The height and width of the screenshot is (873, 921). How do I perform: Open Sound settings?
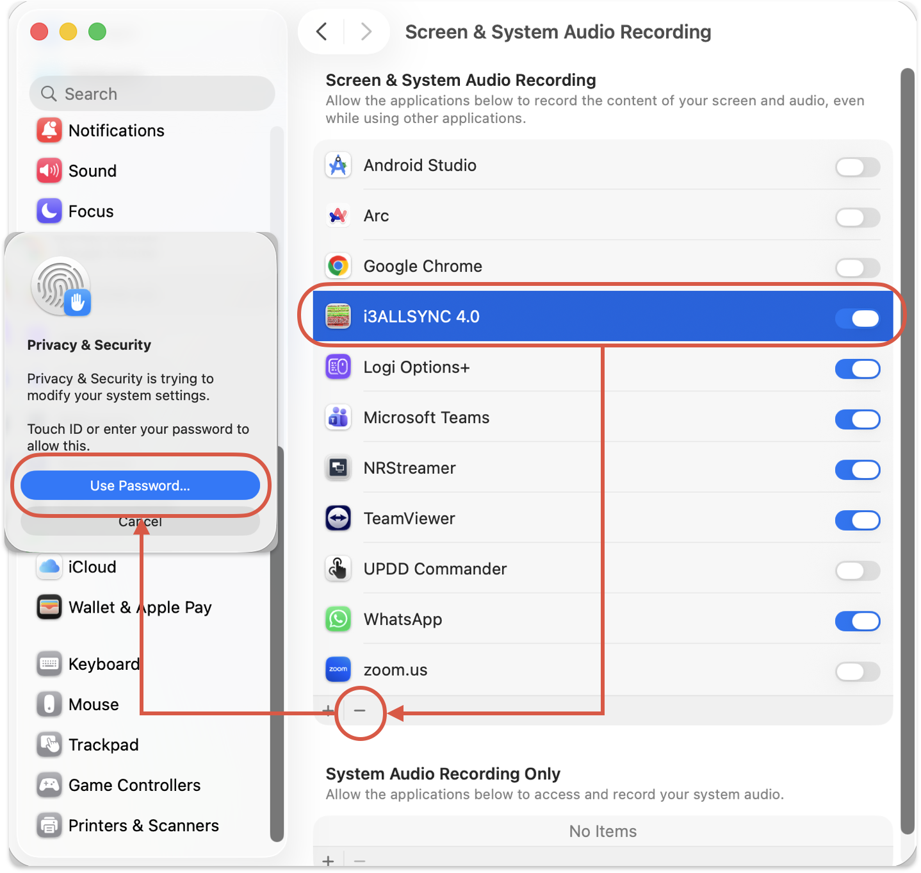coord(152,170)
